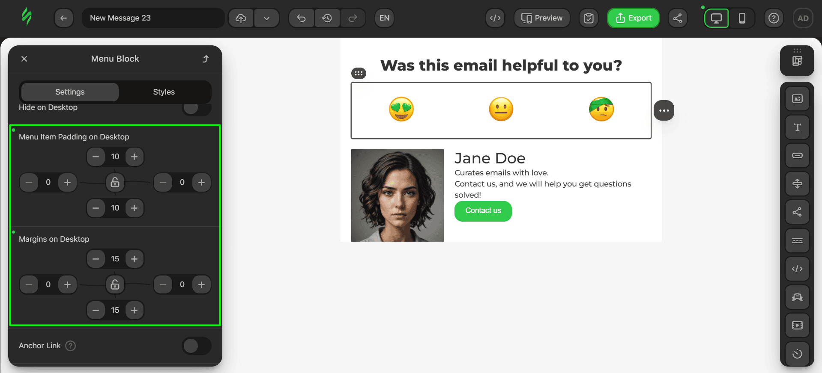Click the share icon in top bar
Image resolution: width=822 pixels, height=373 pixels.
677,18
